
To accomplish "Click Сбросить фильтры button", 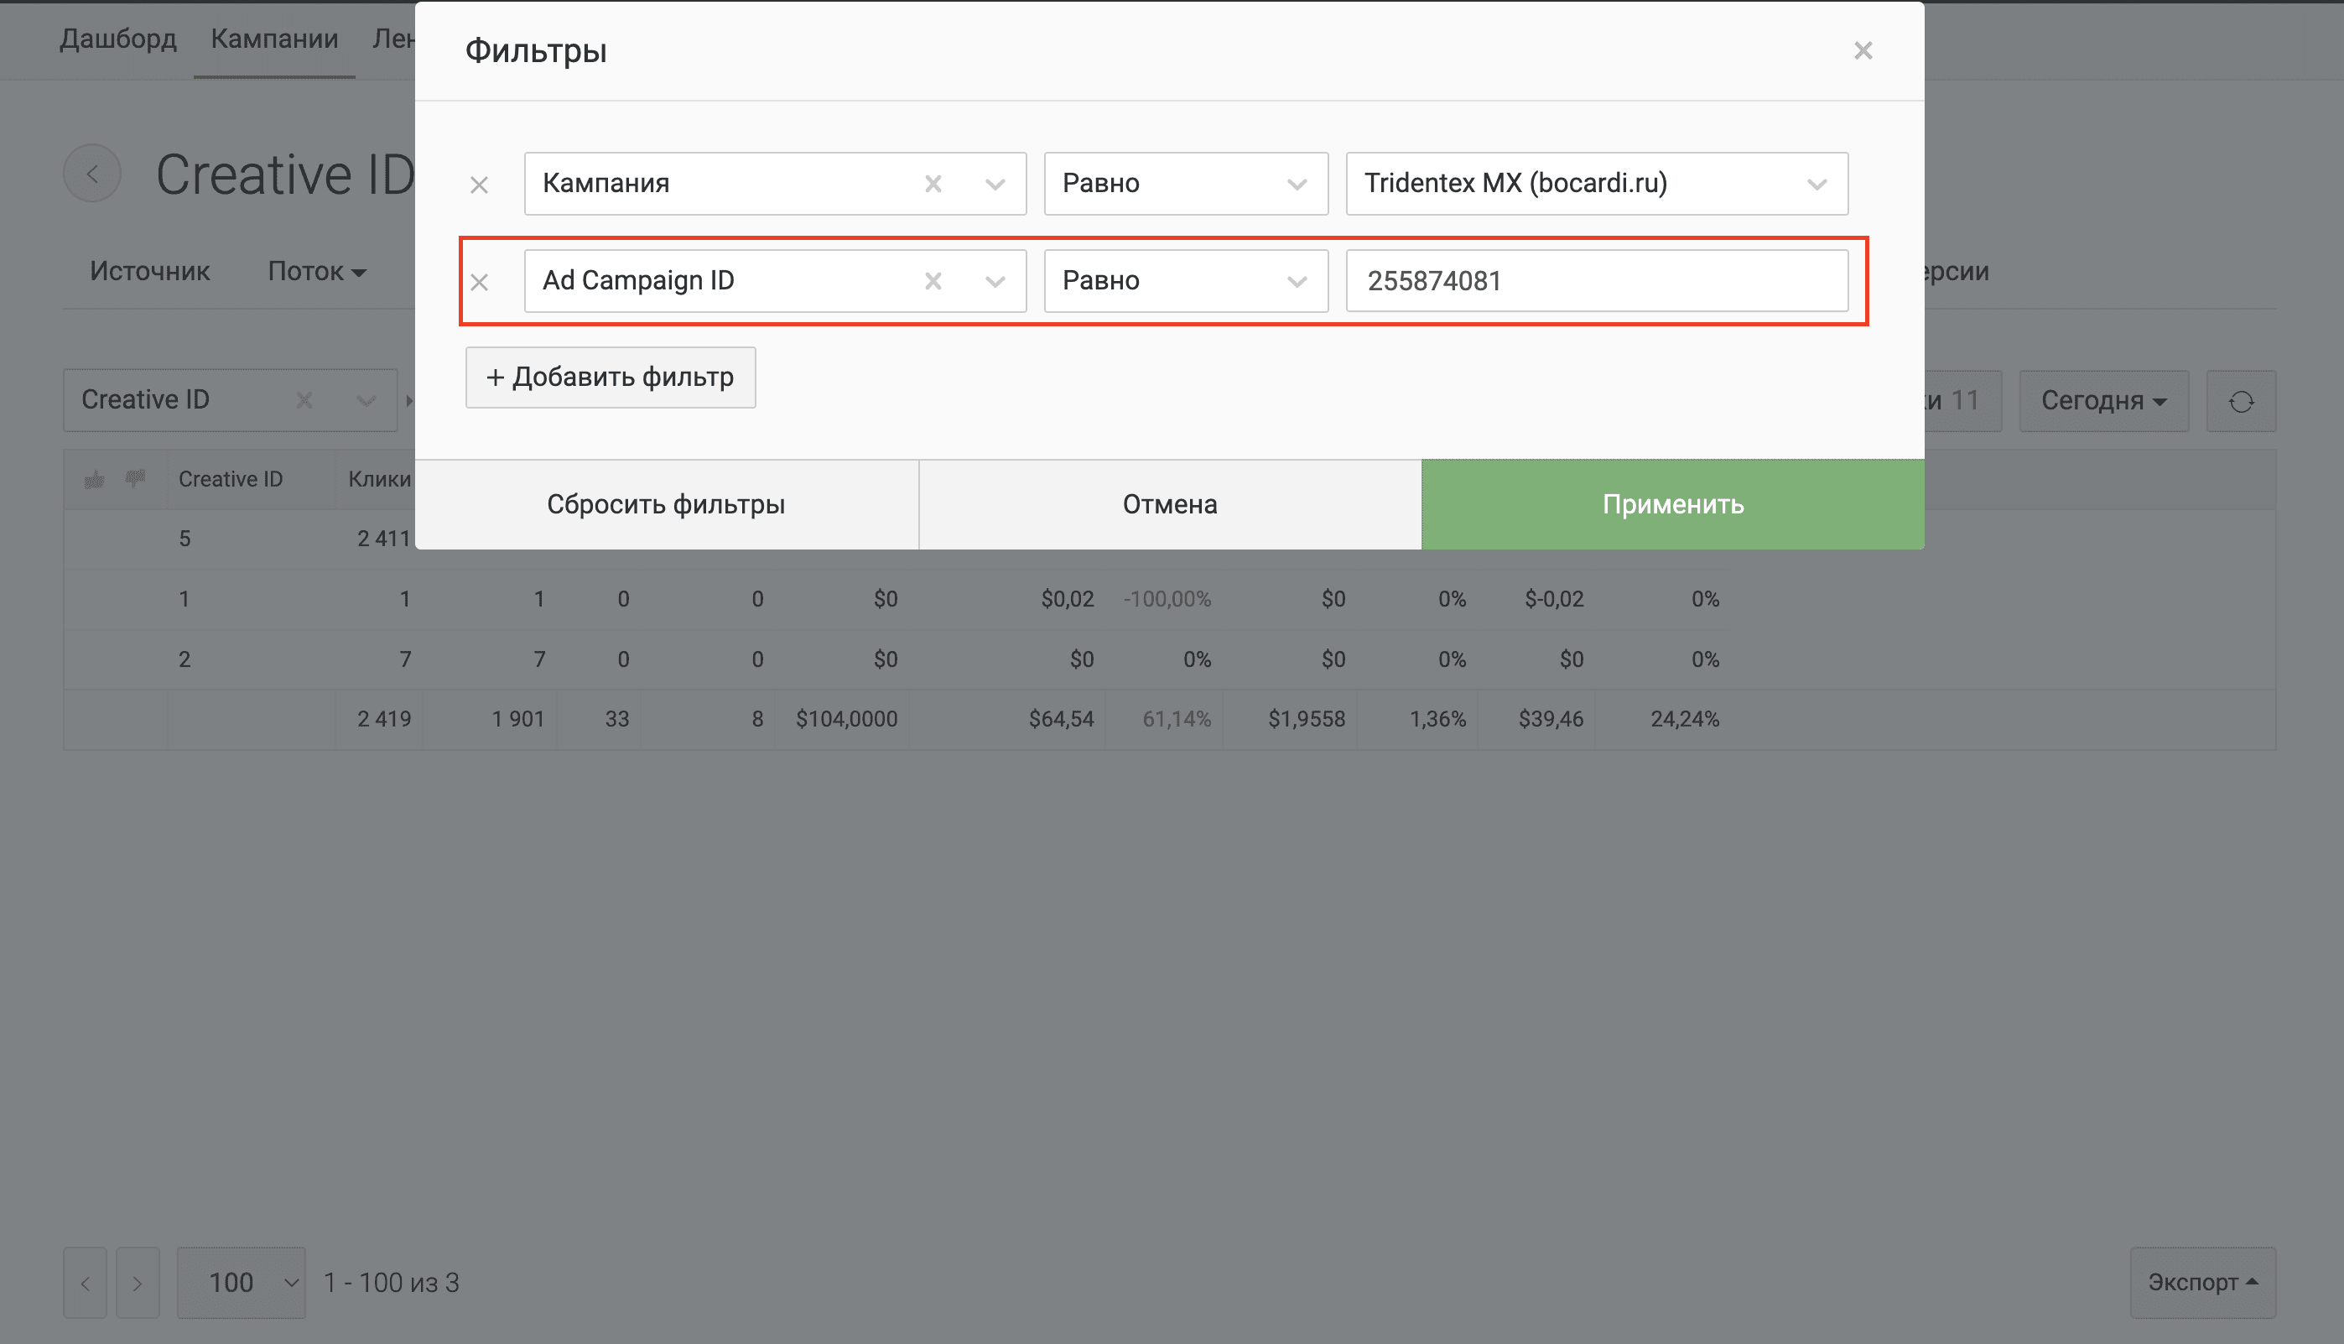I will [x=666, y=504].
